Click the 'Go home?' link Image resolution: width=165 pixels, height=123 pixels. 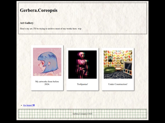click(x=29, y=105)
